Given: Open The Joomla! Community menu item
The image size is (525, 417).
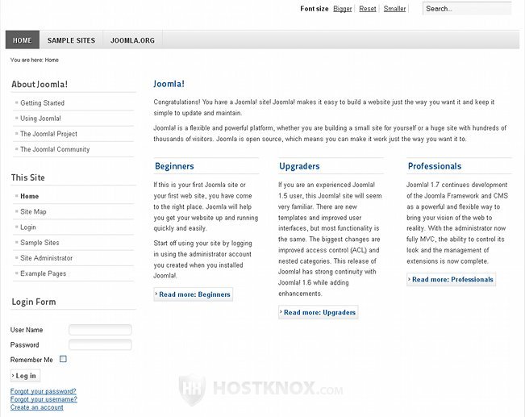Looking at the screenshot, I should 55,149.
